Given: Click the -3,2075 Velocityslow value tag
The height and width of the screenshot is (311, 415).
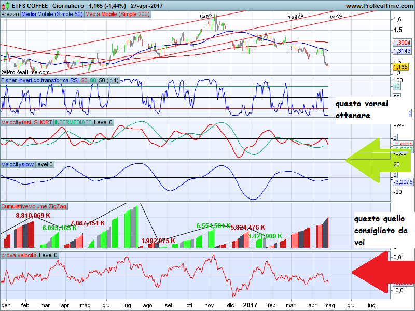Looking at the screenshot, I should [403, 182].
